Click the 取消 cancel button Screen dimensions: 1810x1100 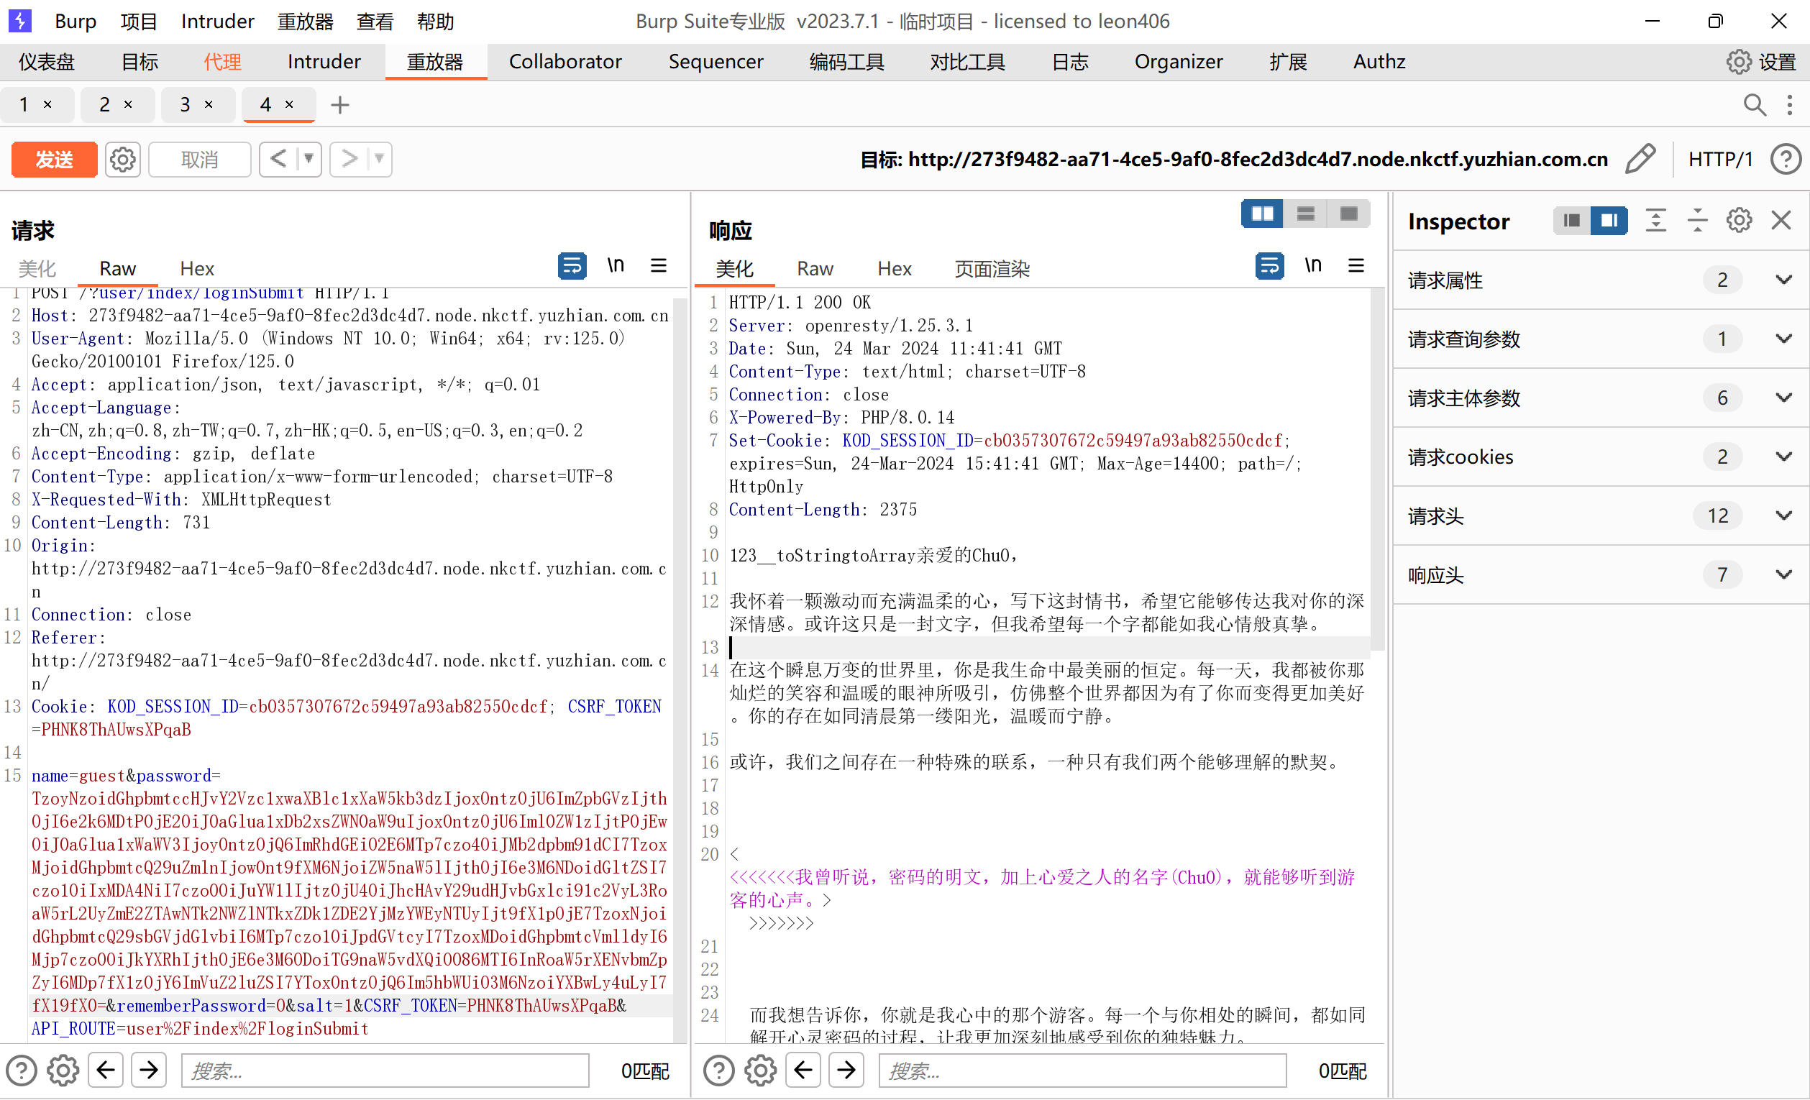tap(200, 160)
